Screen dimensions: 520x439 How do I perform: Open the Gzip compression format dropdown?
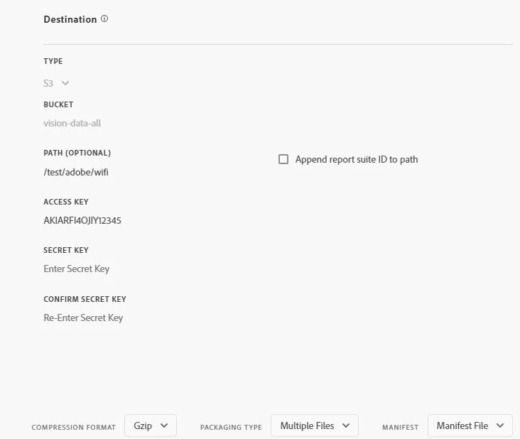pos(151,426)
